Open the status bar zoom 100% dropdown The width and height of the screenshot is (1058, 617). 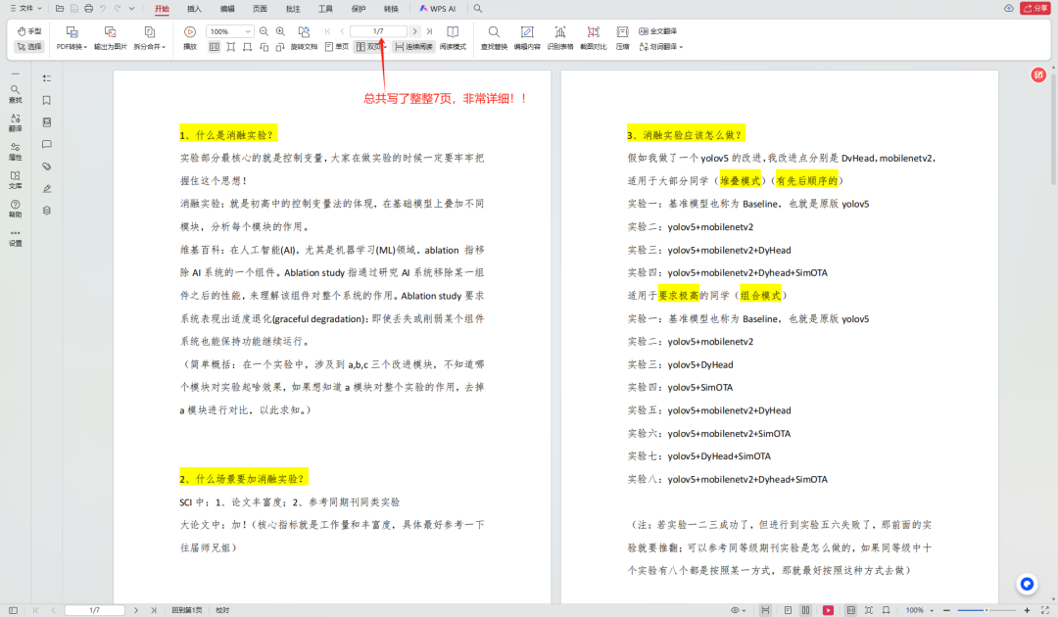click(x=920, y=610)
